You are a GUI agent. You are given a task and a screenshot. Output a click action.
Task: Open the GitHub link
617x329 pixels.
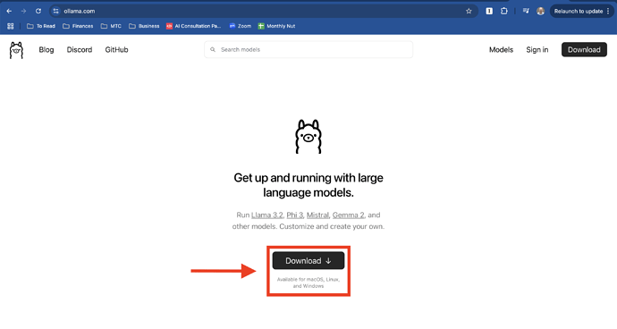pyautogui.click(x=116, y=49)
